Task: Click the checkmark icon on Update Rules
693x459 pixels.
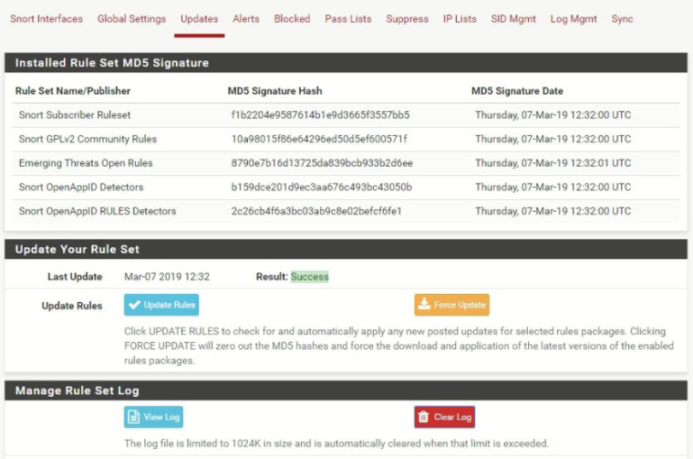Action: click(x=134, y=305)
